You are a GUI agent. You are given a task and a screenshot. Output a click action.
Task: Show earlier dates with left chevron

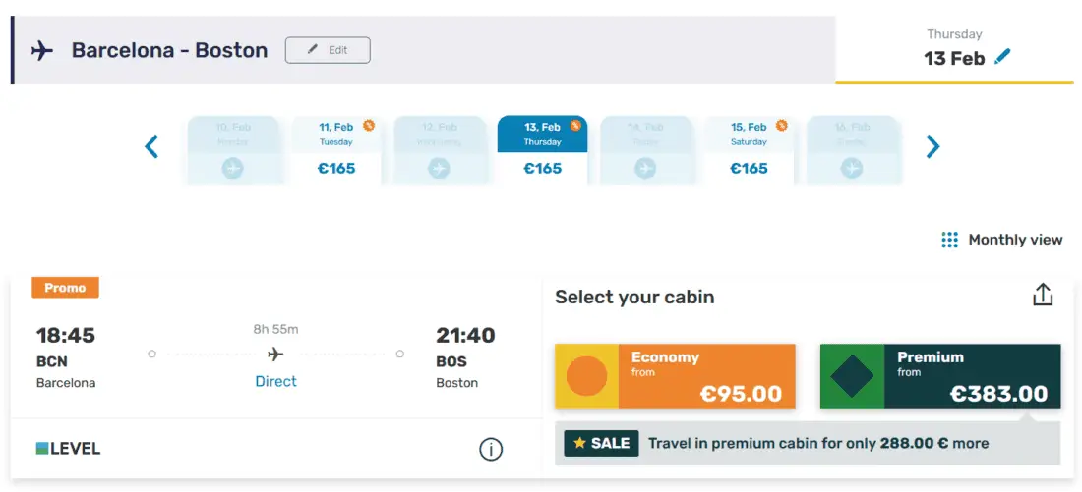151,147
